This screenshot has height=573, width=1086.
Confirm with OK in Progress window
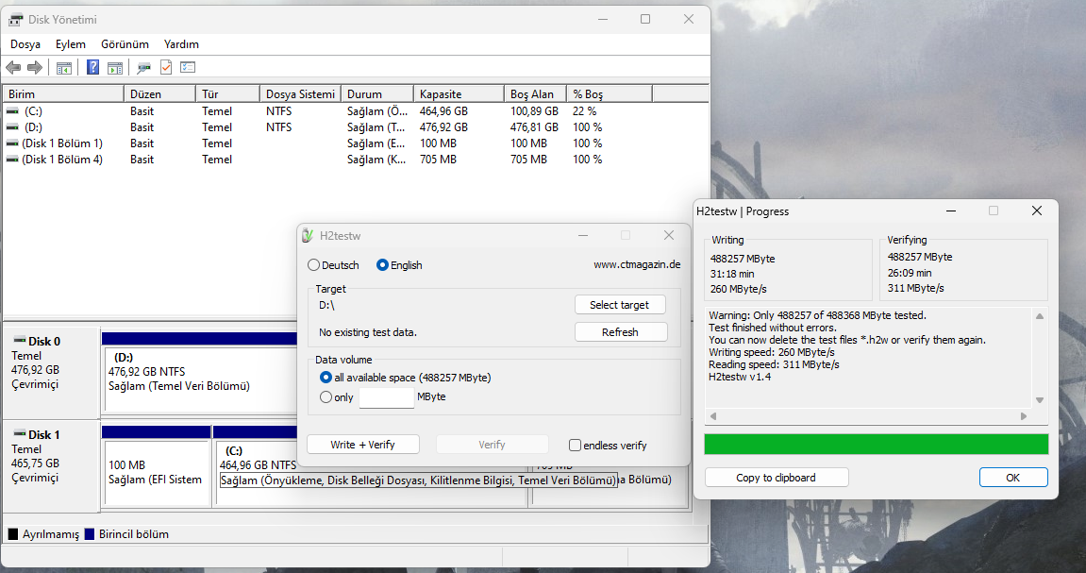pos(1012,478)
